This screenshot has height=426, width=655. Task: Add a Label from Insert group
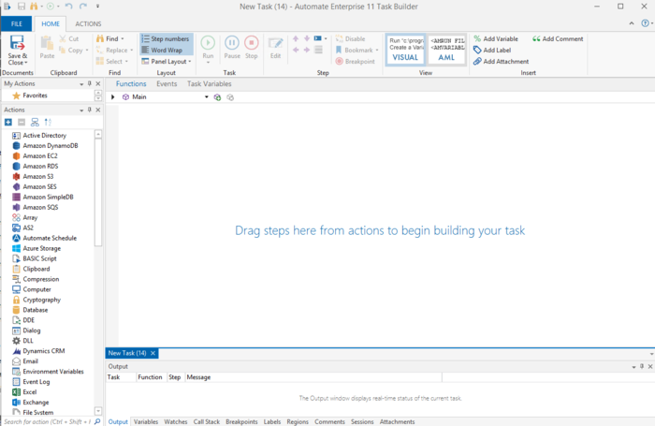[x=492, y=50]
